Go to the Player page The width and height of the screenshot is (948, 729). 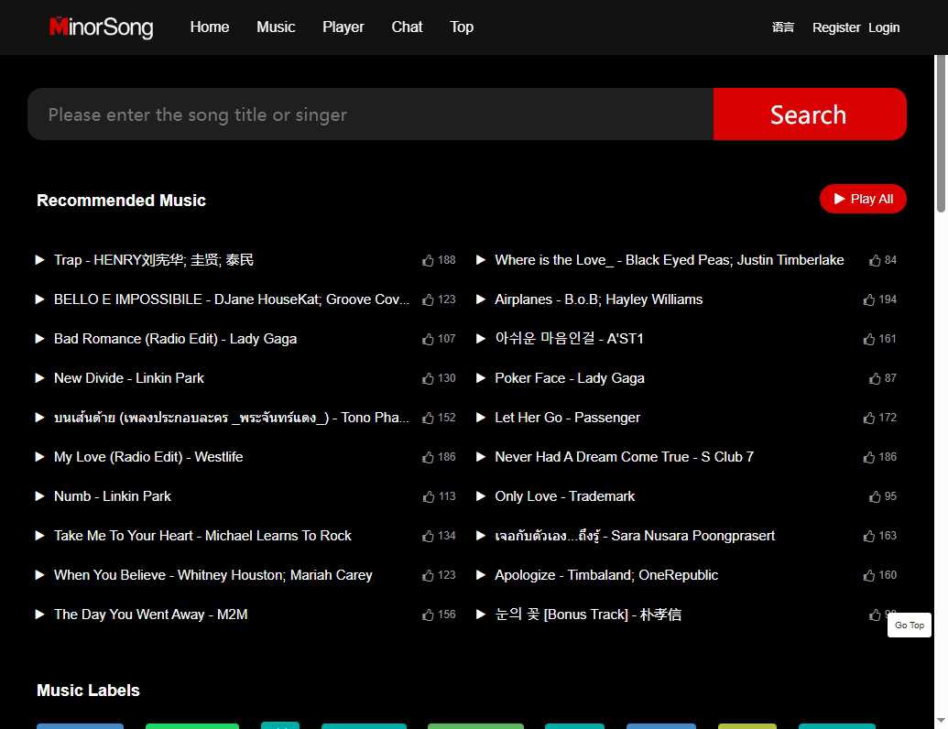(x=343, y=27)
